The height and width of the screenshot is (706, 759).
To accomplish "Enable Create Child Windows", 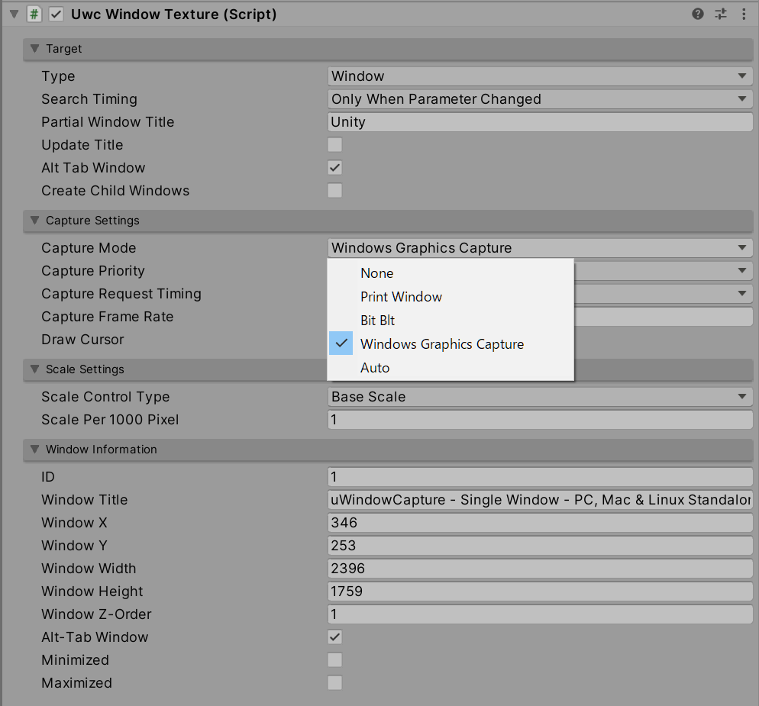I will point(334,190).
